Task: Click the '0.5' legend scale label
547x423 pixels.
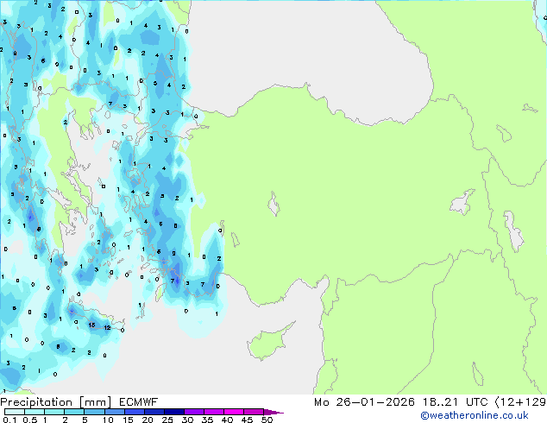Action: 29,420
